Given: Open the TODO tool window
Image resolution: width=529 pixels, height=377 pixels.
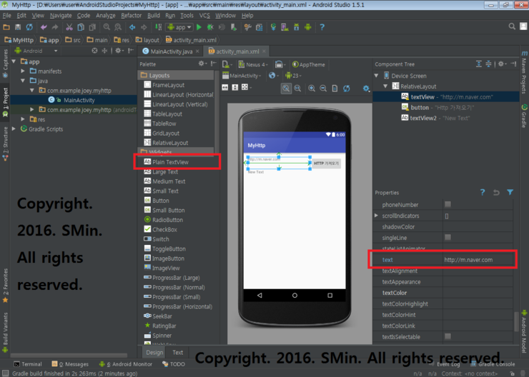Looking at the screenshot, I should (174, 364).
